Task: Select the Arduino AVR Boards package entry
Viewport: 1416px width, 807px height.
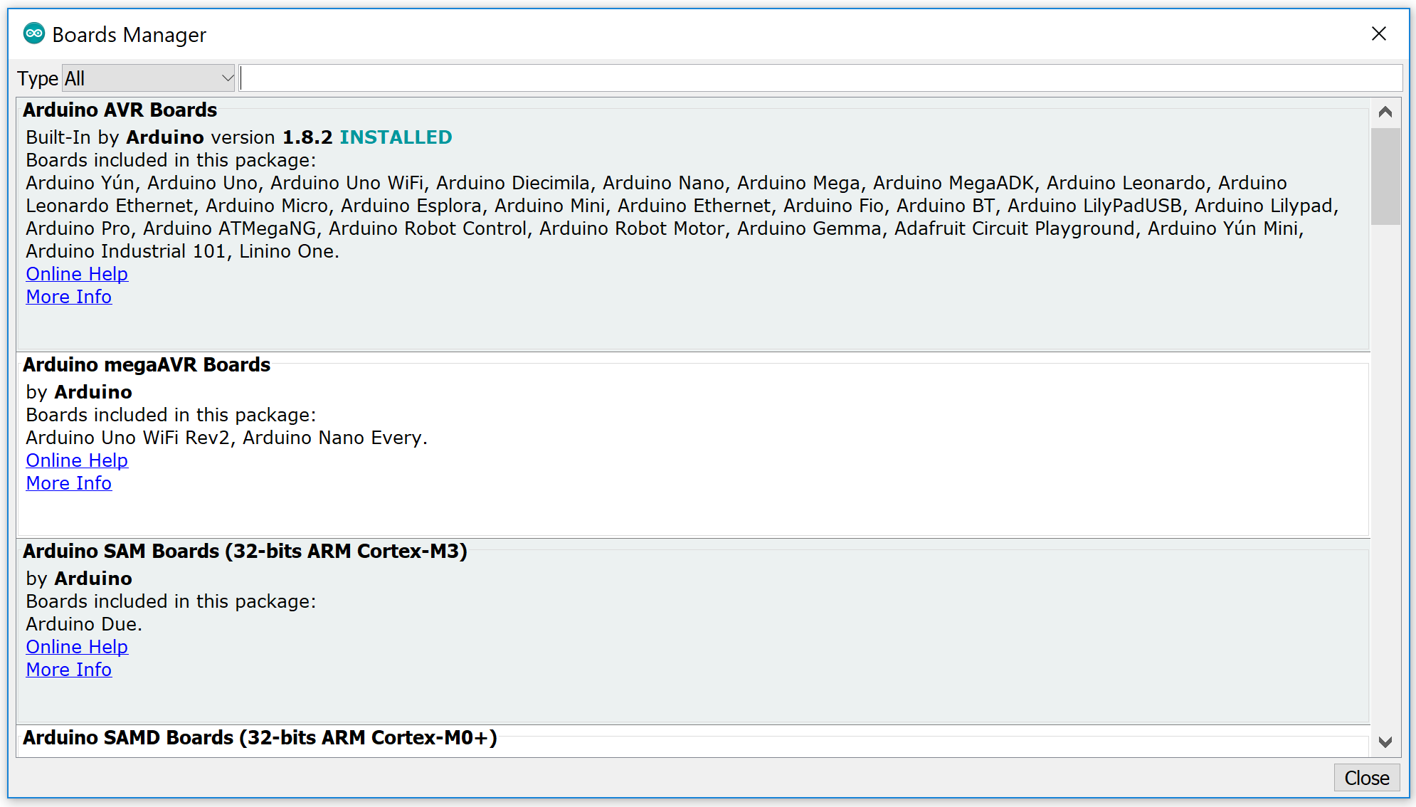Action: point(693,225)
